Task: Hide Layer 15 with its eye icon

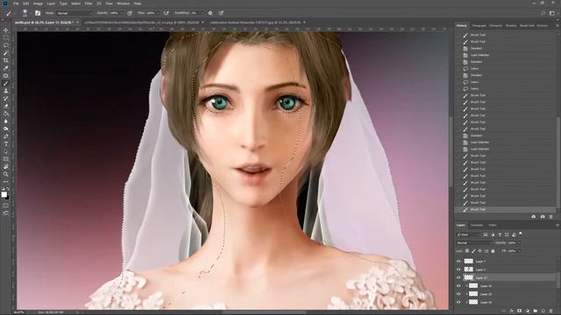Action: pyautogui.click(x=458, y=294)
